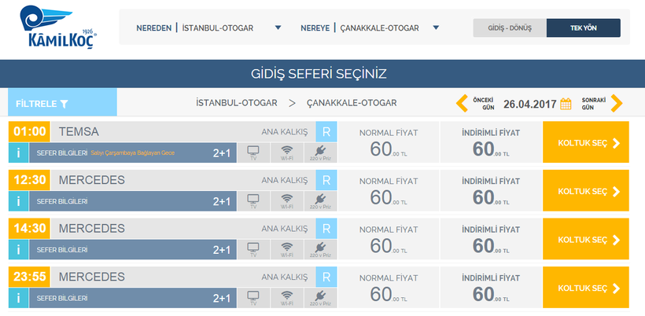Screen dimensions: 645x316
Task: Expand Sefer Bilgileri for 23:55 trip
Action: pos(61,298)
